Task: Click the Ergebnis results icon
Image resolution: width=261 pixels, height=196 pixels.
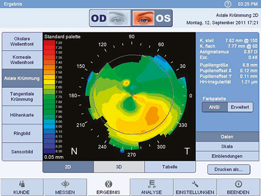Action: [109, 184]
